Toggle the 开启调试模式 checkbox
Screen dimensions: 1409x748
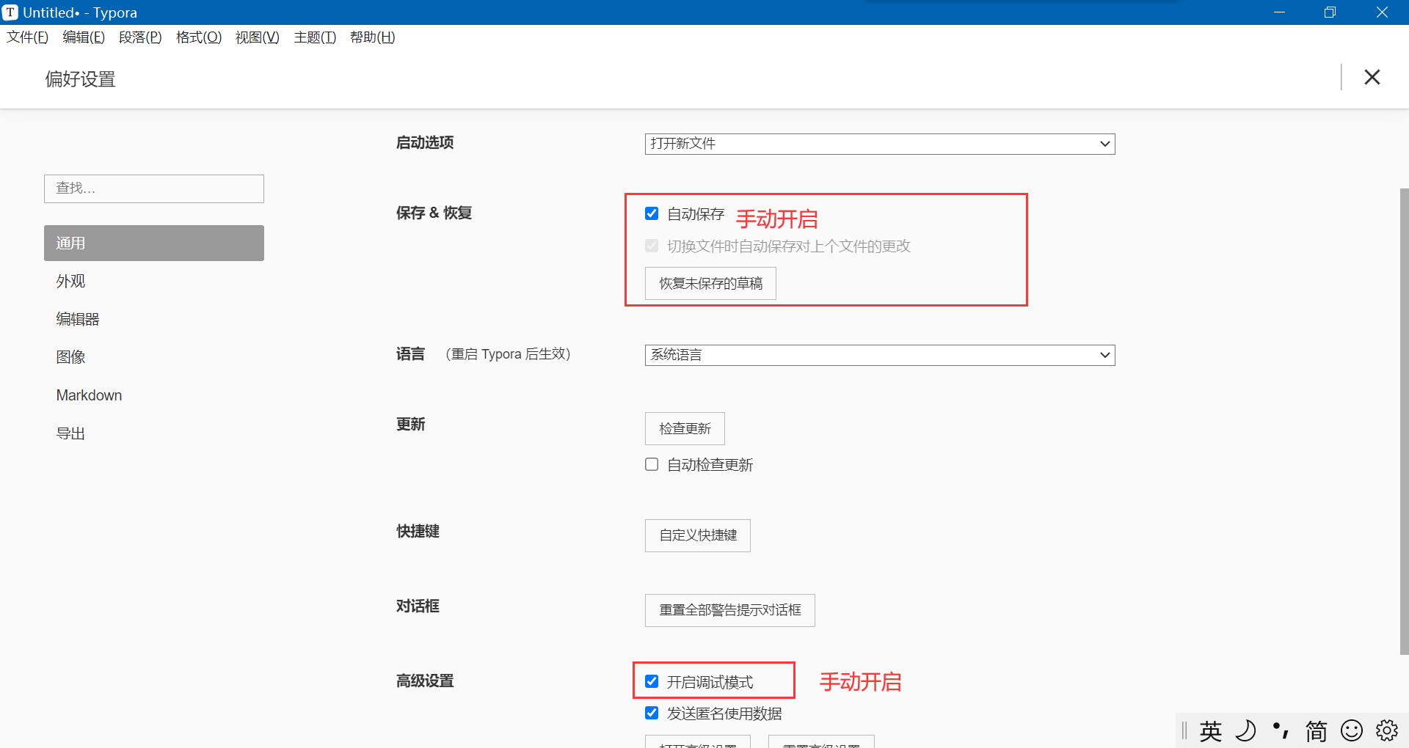click(652, 681)
